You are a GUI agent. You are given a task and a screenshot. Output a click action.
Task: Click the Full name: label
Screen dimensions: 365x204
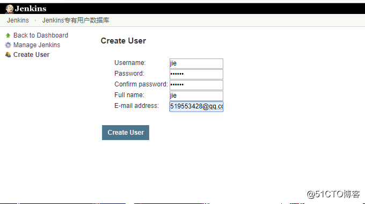point(129,95)
